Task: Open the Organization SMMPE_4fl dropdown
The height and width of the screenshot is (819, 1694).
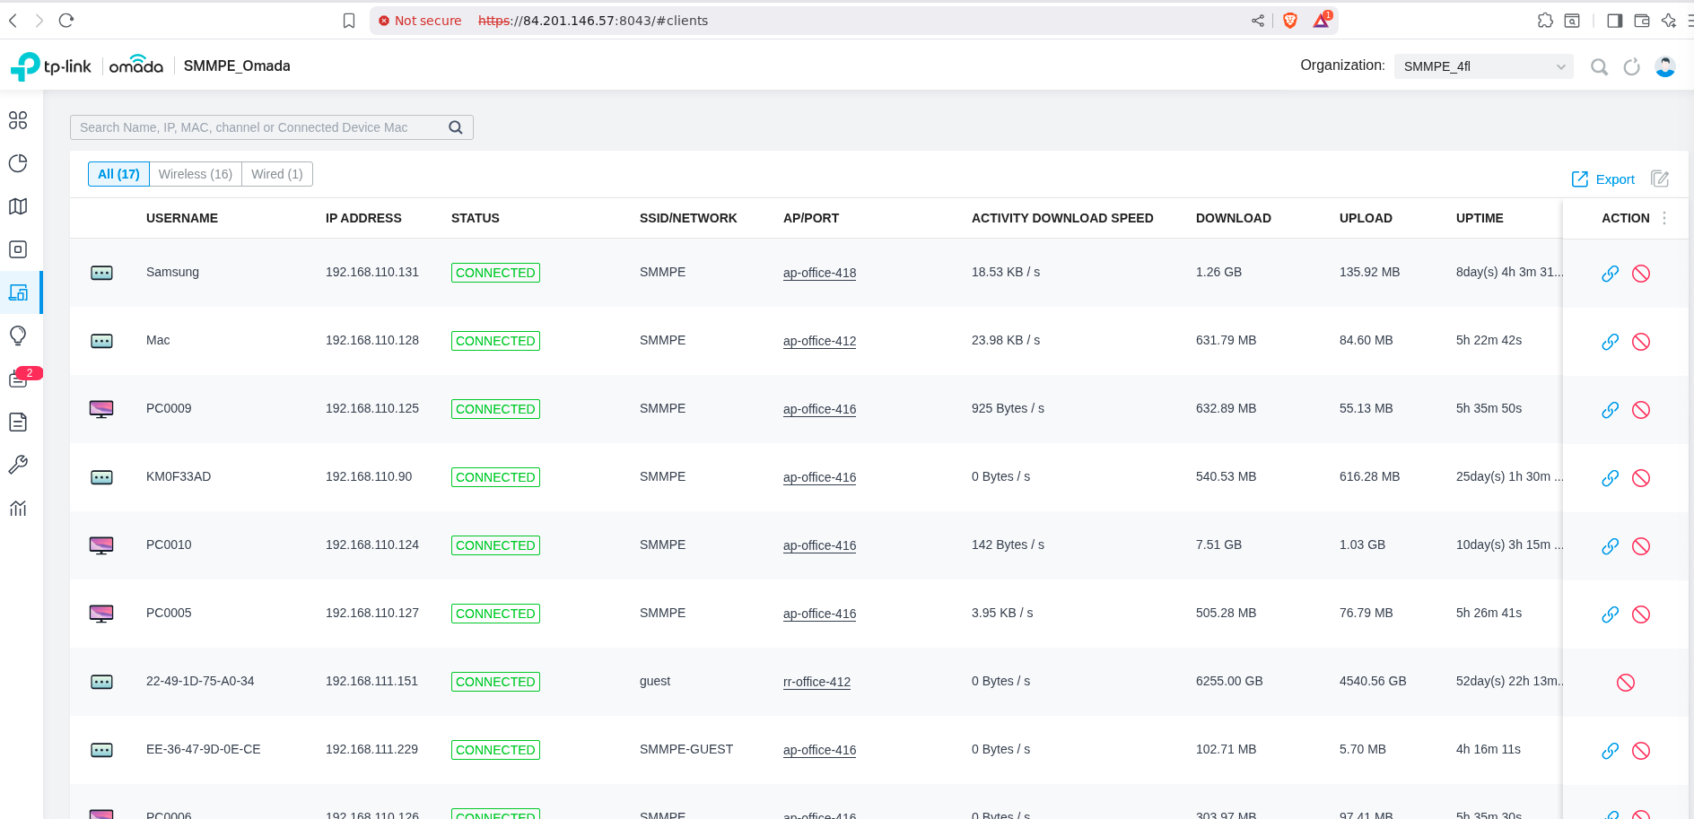Action: (1483, 66)
